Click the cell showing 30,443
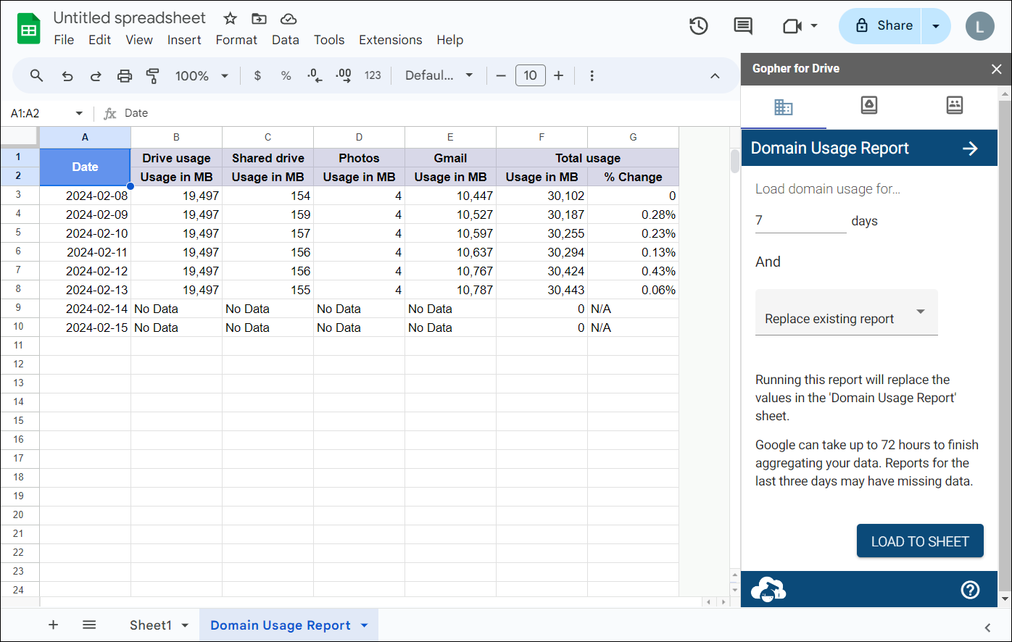Screen dimensions: 1012x642 542,290
